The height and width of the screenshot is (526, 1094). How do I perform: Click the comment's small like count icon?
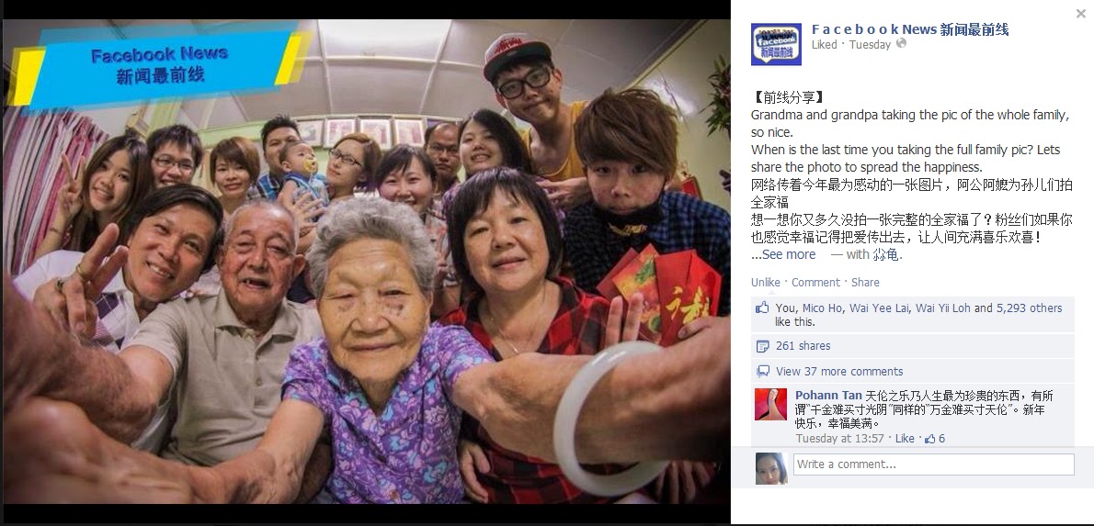(x=930, y=438)
